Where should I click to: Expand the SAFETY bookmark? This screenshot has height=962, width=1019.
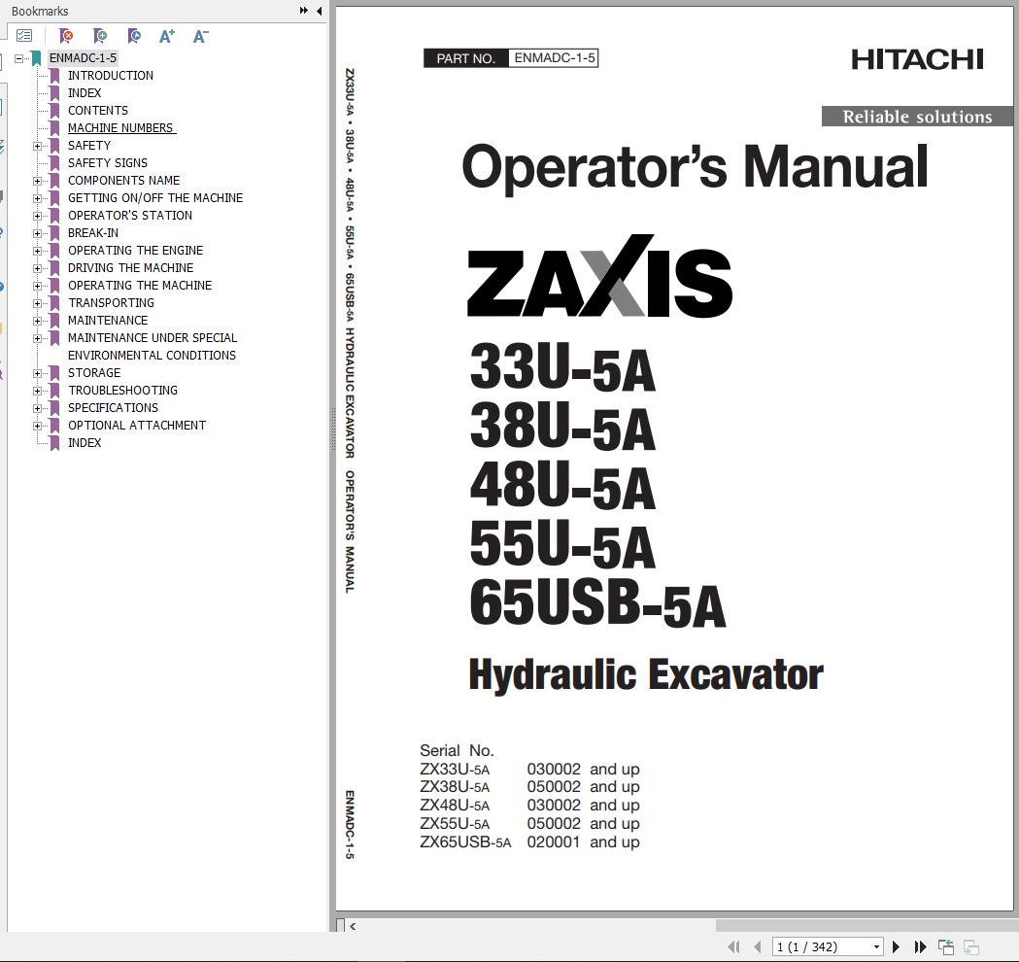coord(37,146)
